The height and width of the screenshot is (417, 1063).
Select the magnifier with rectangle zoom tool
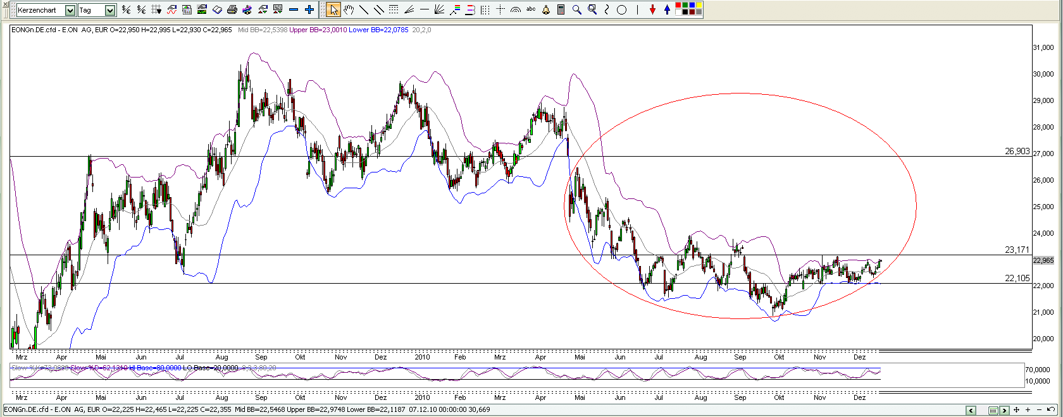[x=592, y=9]
